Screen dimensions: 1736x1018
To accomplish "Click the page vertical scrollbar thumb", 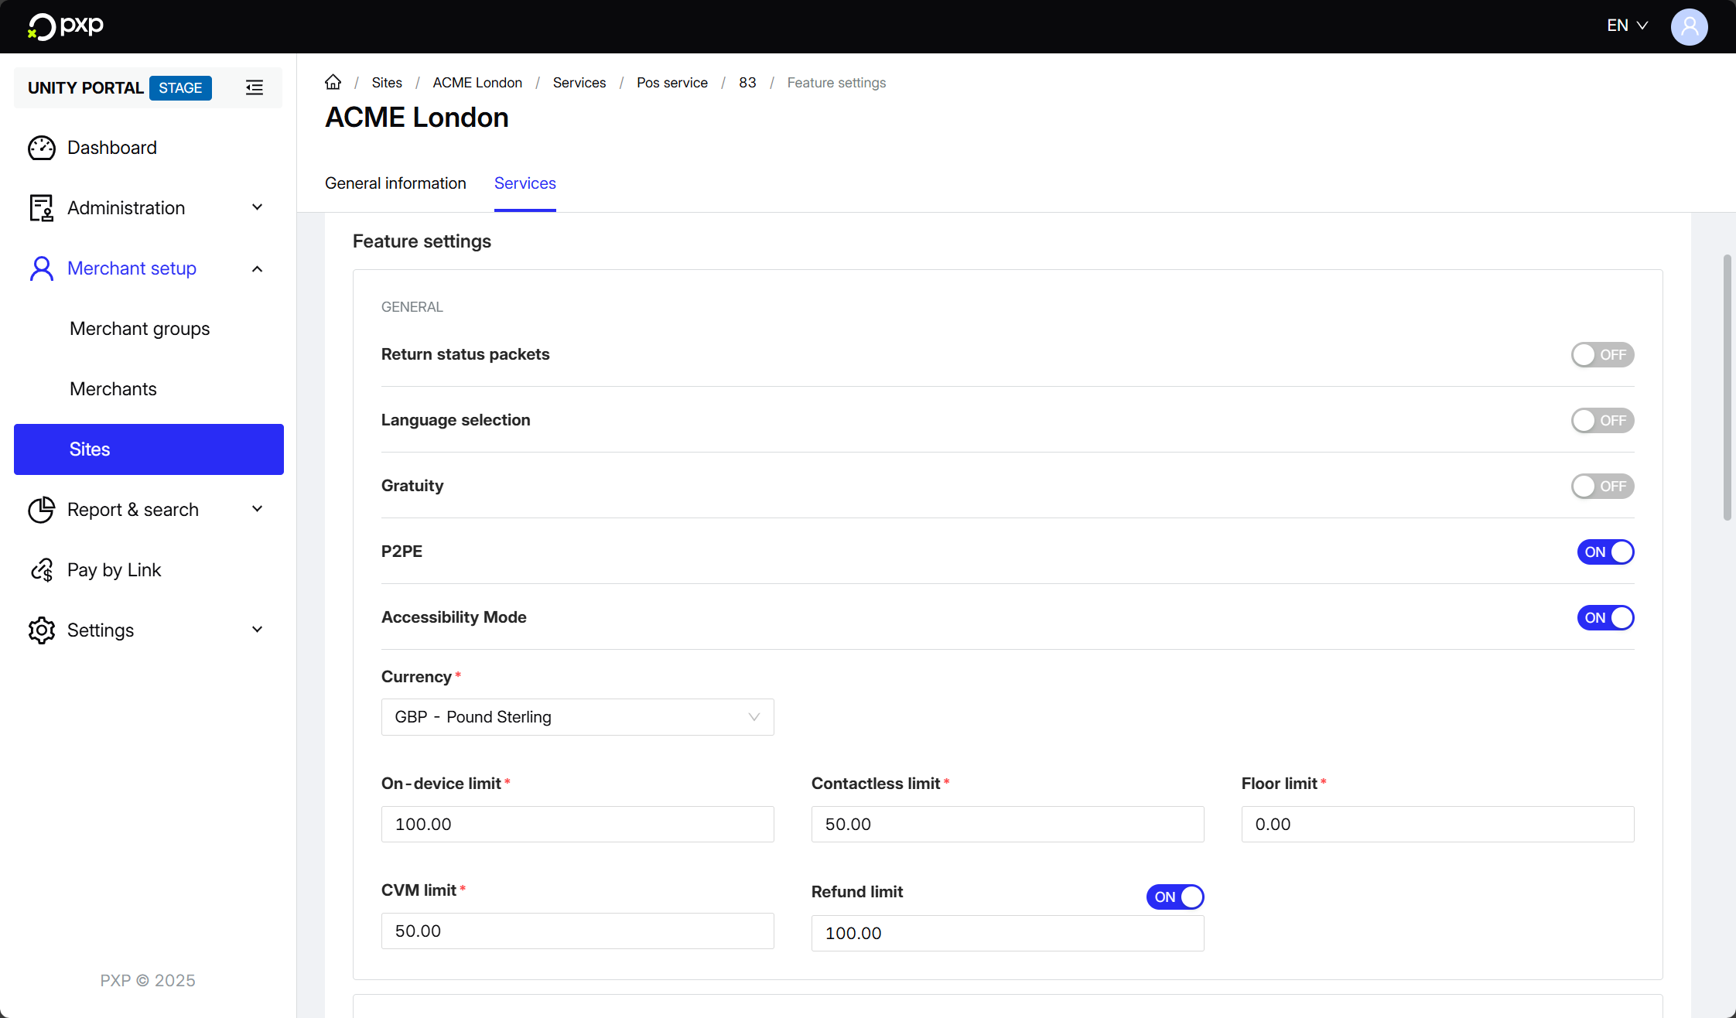I will tap(1727, 387).
